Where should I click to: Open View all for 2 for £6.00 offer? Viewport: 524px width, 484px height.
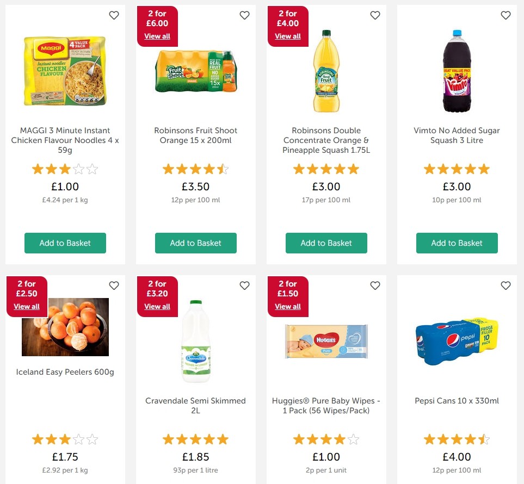pyautogui.click(x=157, y=36)
